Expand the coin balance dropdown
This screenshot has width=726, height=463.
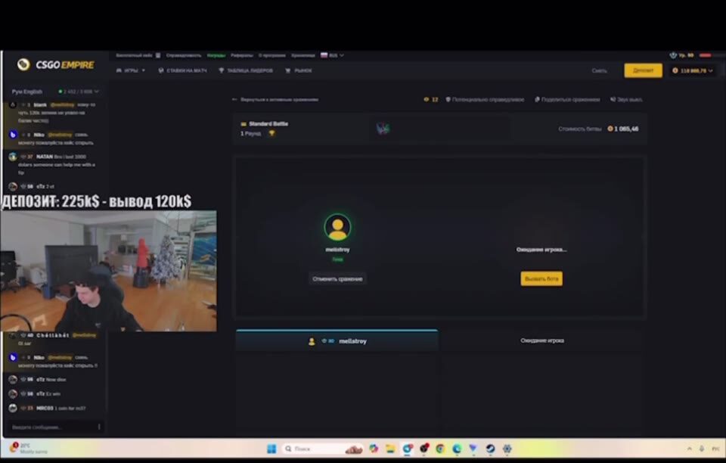(x=712, y=70)
